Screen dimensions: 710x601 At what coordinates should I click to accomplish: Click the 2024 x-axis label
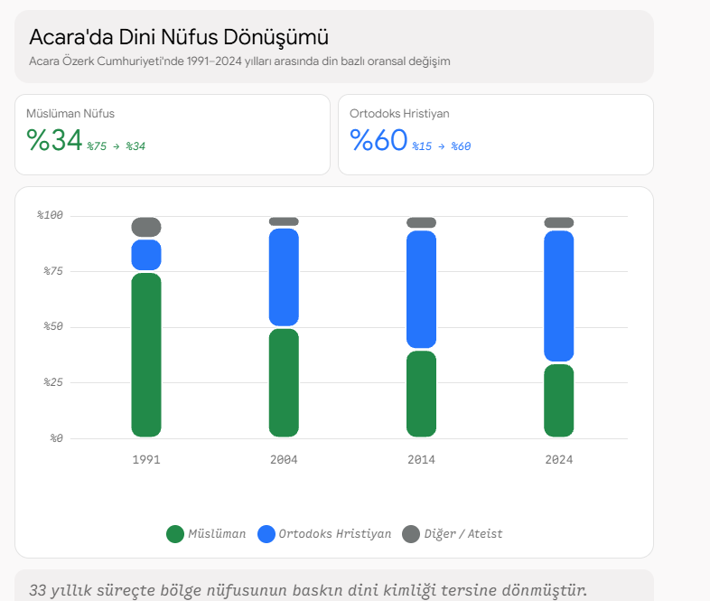tap(559, 460)
